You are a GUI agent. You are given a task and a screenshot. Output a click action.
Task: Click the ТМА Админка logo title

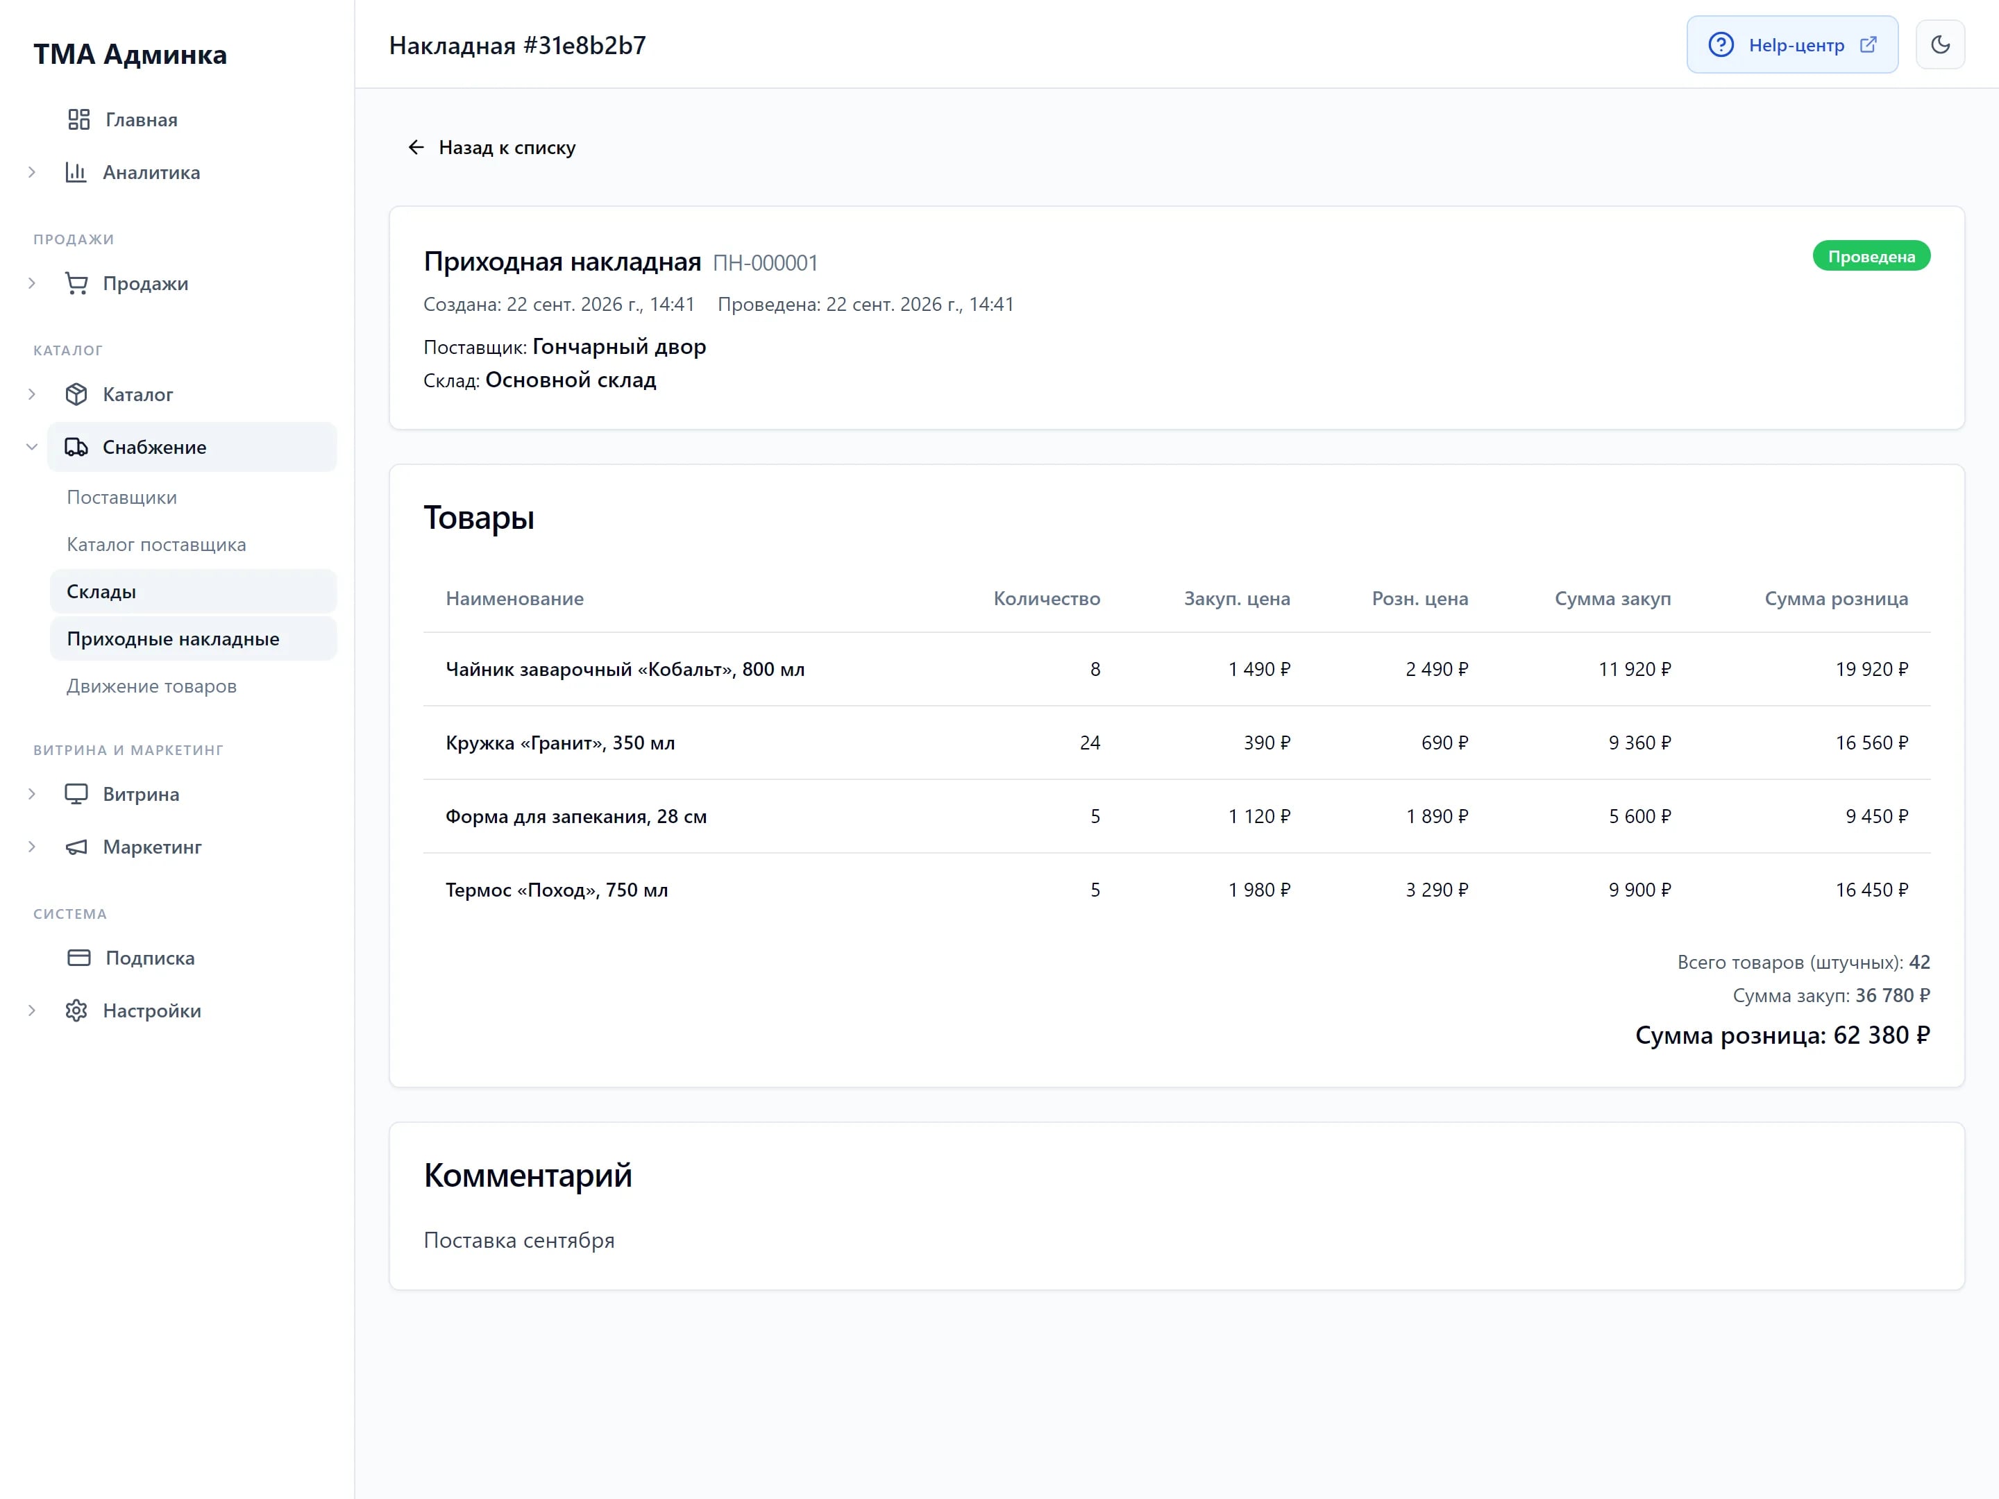click(130, 54)
